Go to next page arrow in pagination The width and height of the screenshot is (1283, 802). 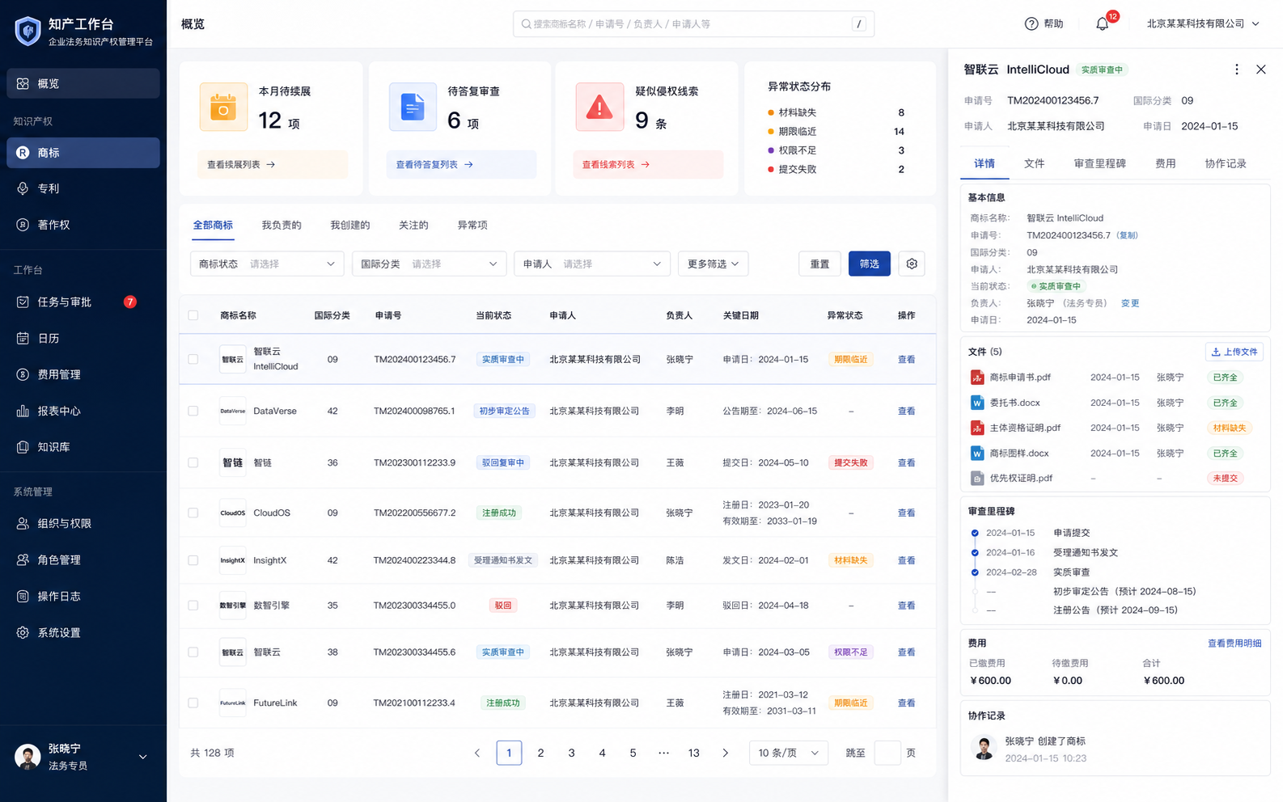pos(725,753)
